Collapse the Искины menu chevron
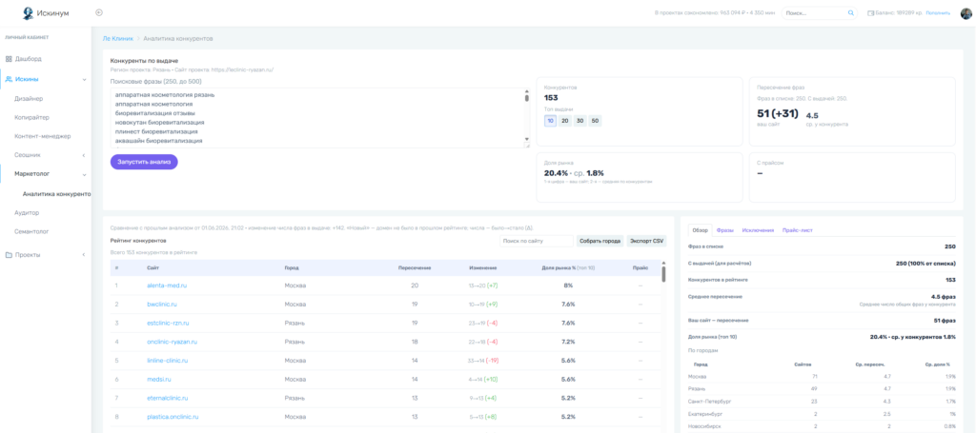 click(84, 80)
